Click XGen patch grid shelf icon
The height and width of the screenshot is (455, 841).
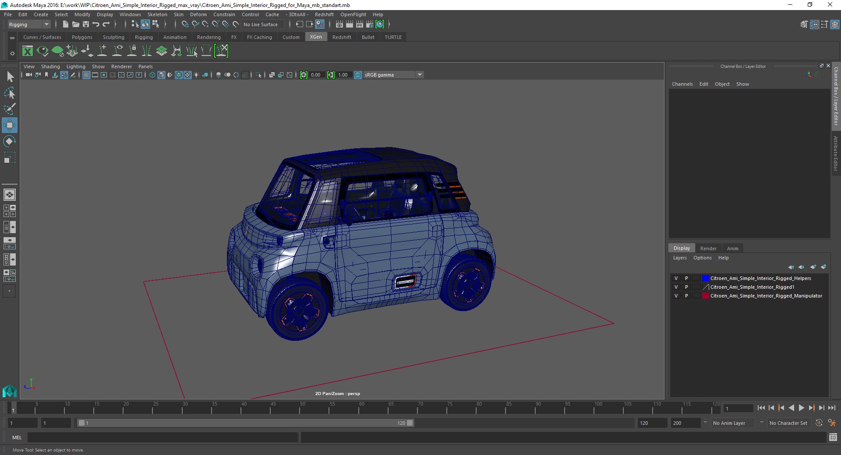[162, 51]
